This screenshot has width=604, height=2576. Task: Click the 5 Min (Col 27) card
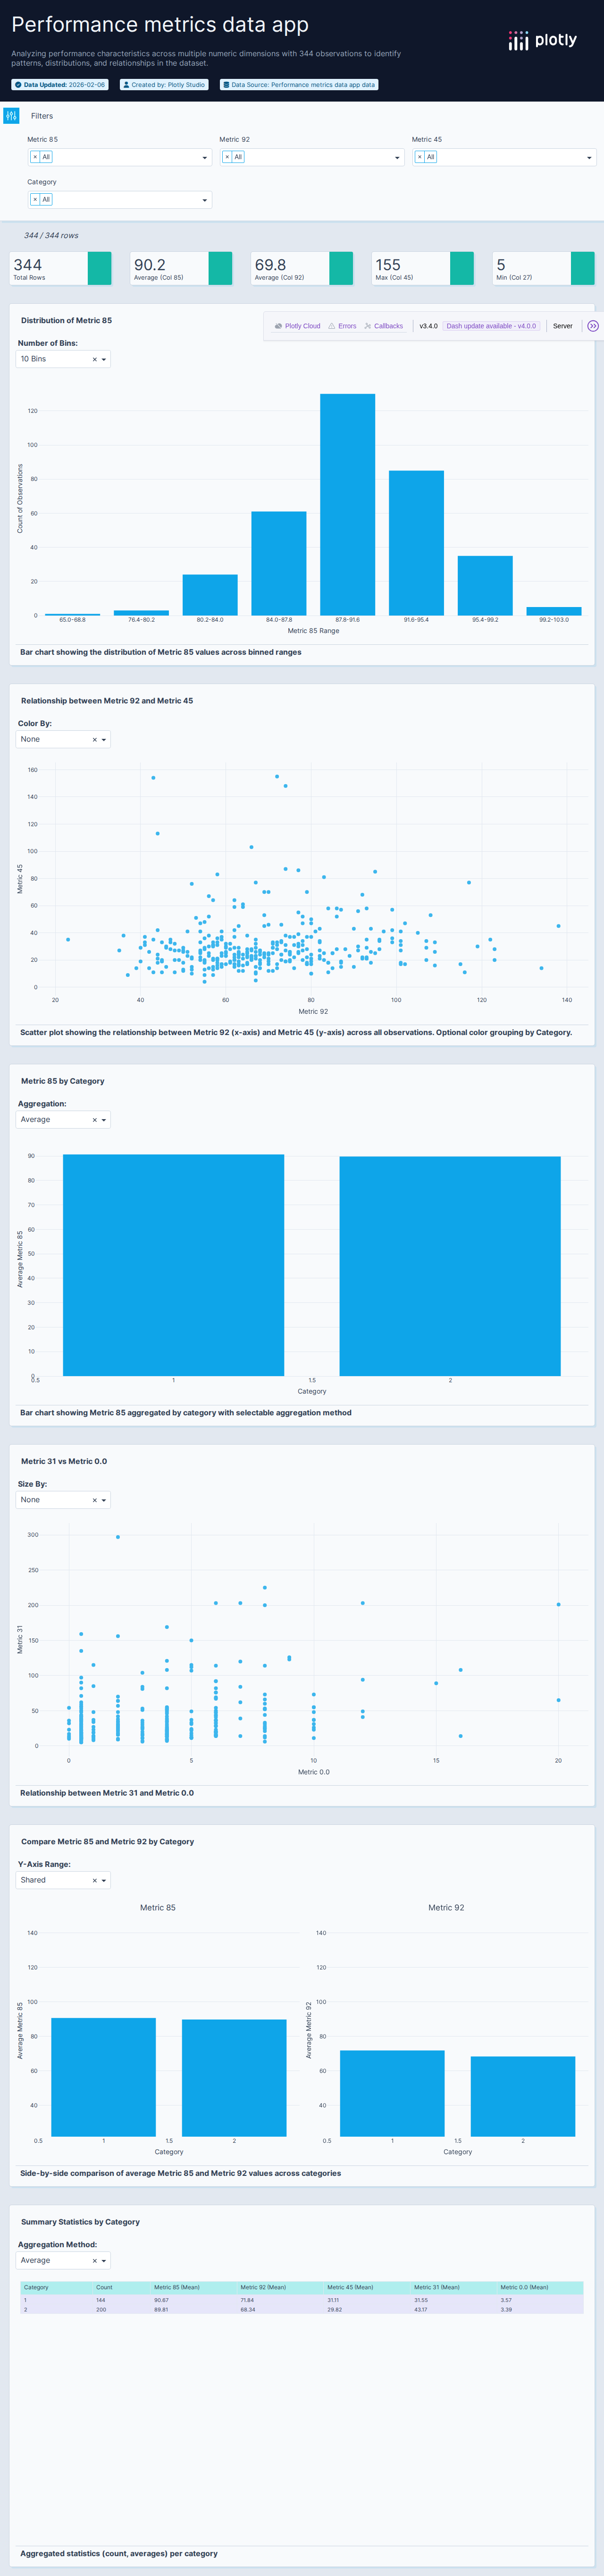click(544, 268)
